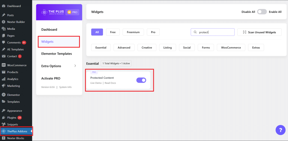Filter by WooCommerce category

pyautogui.click(x=231, y=47)
